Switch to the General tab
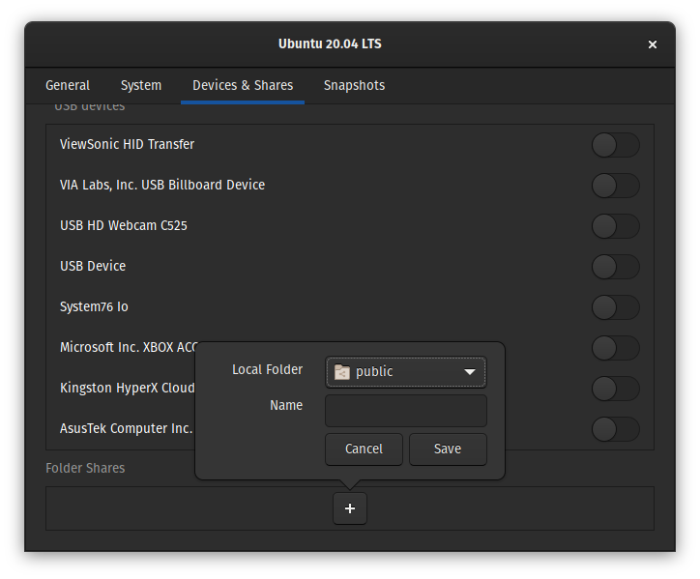 tap(68, 85)
